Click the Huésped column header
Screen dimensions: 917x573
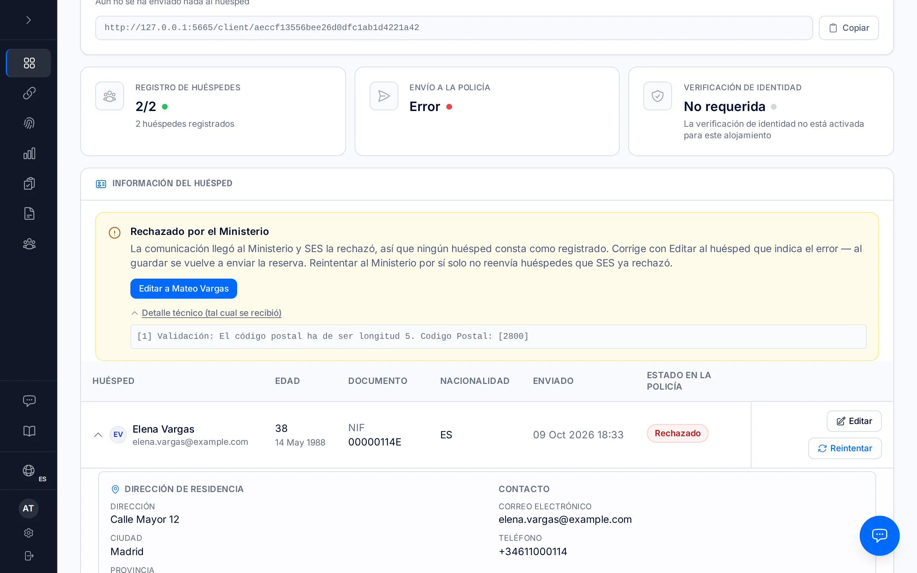[113, 381]
